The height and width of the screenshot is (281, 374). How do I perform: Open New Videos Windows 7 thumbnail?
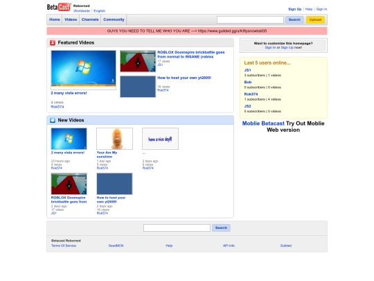69,139
